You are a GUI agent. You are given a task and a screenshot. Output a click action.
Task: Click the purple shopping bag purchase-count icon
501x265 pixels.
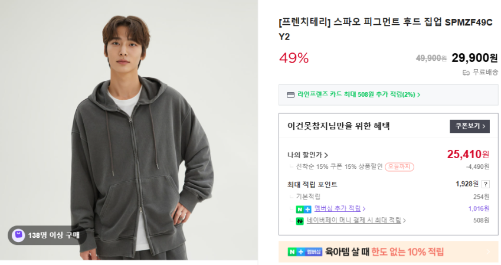[x=18, y=235]
